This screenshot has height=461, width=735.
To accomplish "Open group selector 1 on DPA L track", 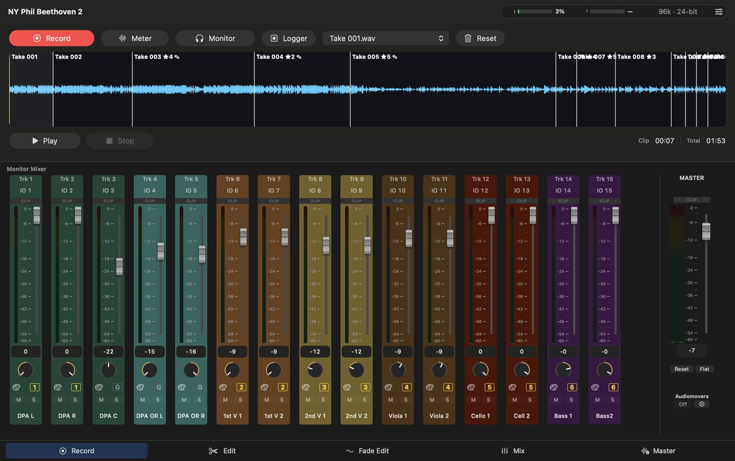I will (34, 387).
